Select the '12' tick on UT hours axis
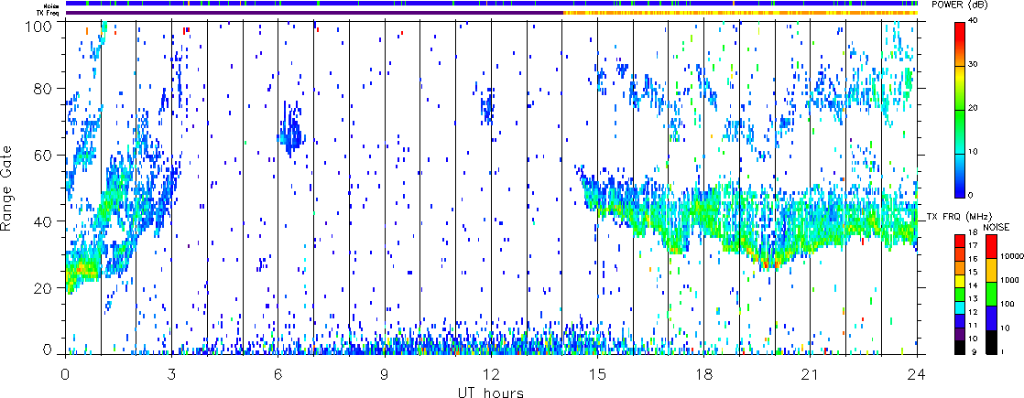1024x398 pixels. point(491,374)
